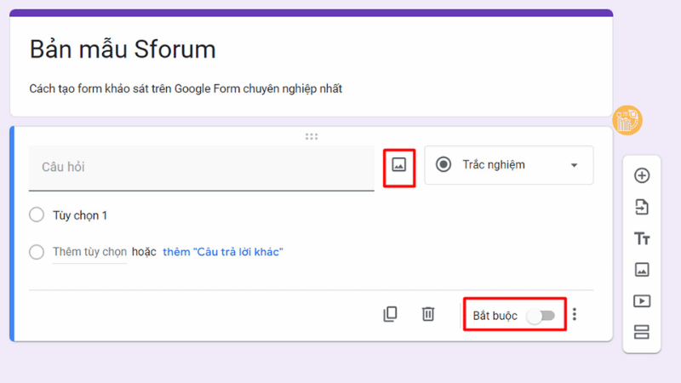Toggle the Bắt buộc required switch
This screenshot has height=383, width=681.
click(541, 316)
